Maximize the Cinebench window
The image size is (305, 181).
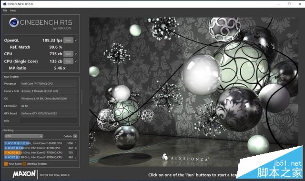(x=289, y=4)
